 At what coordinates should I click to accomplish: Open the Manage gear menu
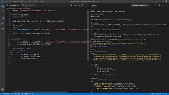pos(3,89)
